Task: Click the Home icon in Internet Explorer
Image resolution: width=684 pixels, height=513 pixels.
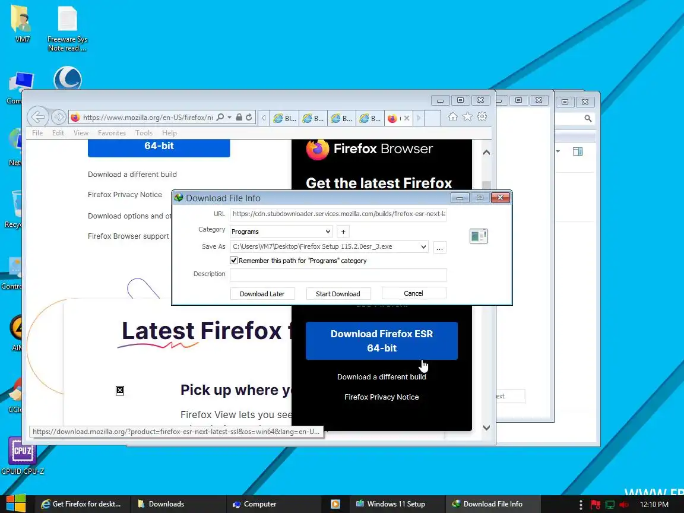Action: (x=453, y=117)
